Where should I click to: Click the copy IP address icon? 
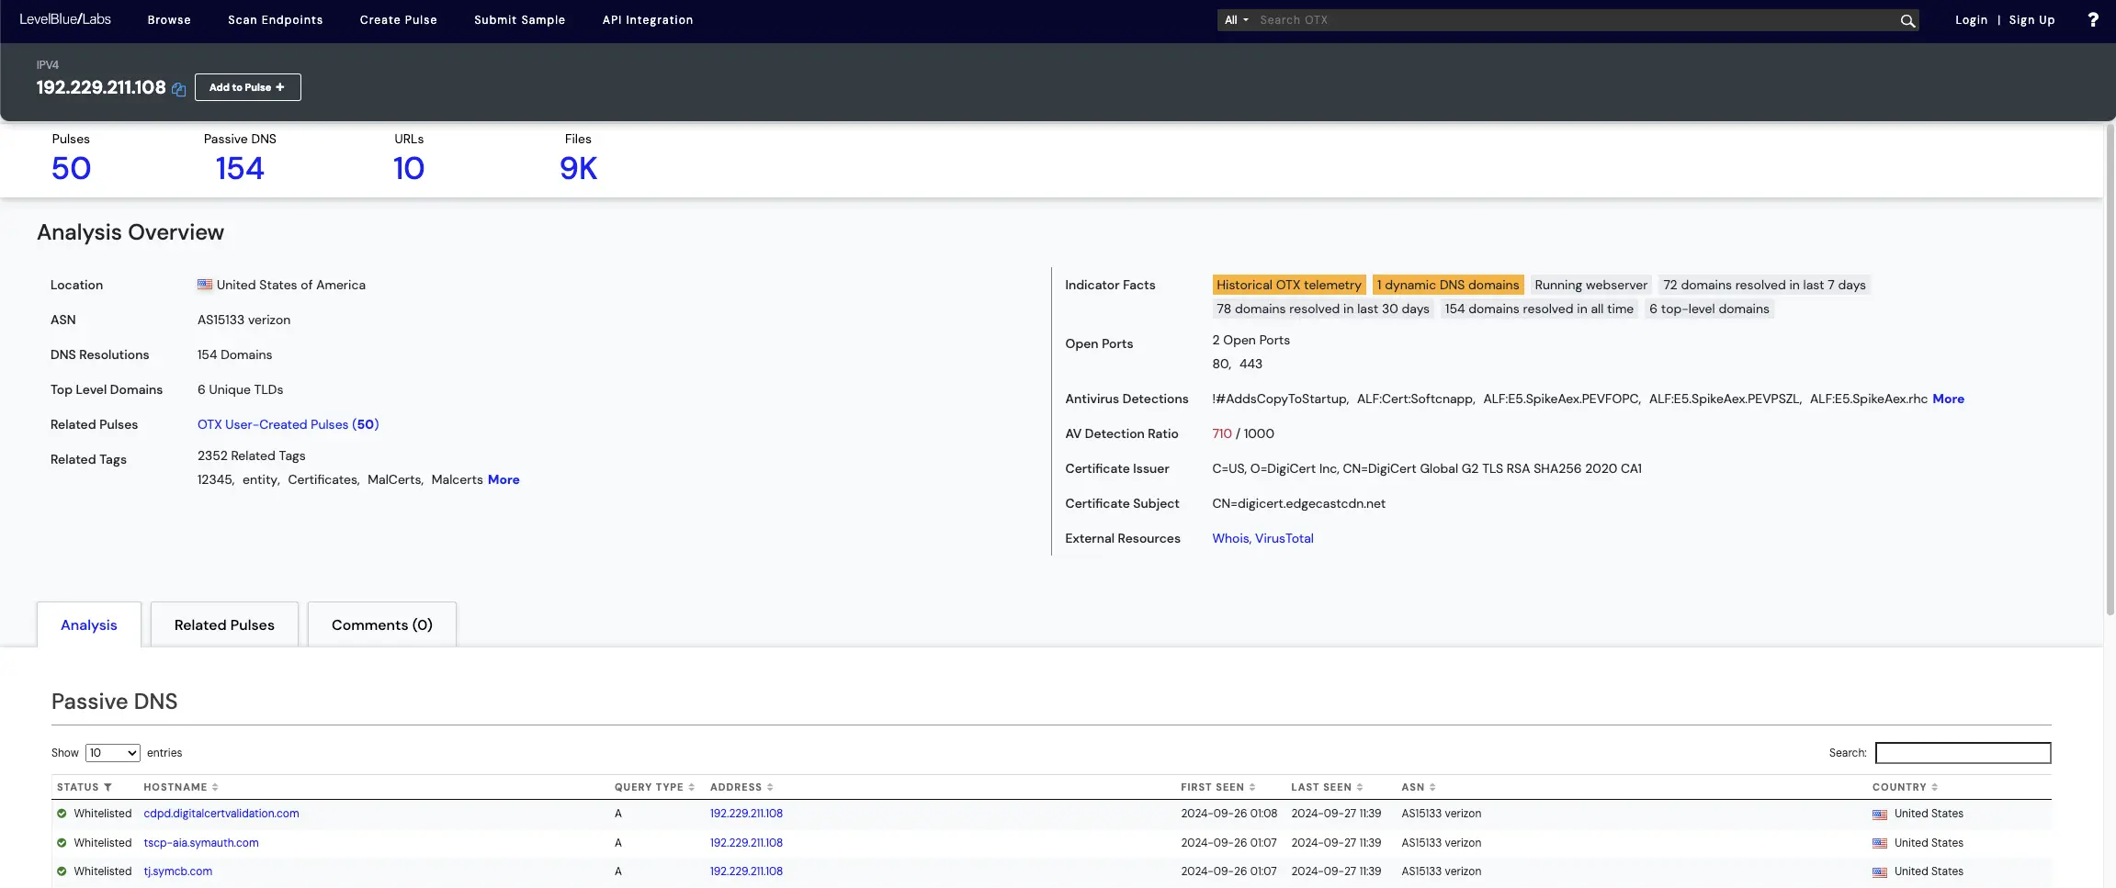tap(179, 89)
